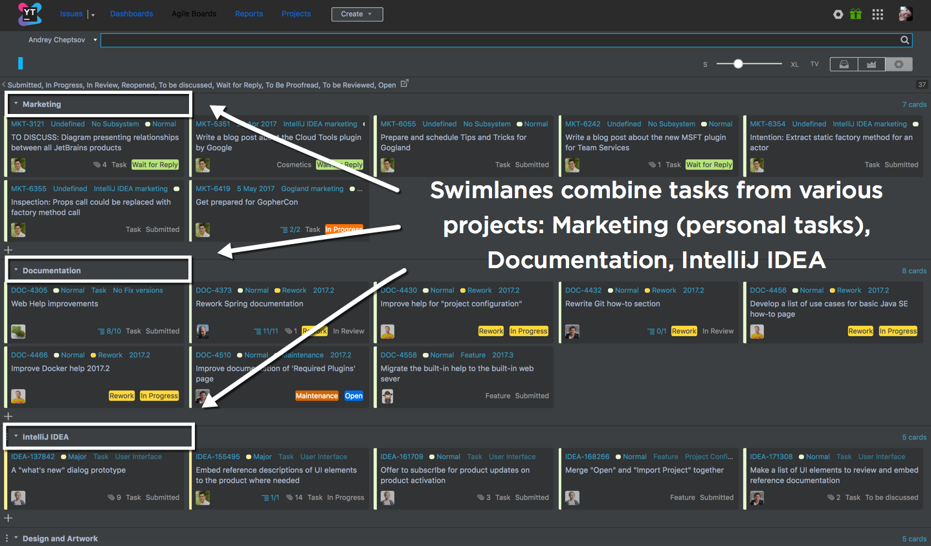The width and height of the screenshot is (931, 546).
Task: Add a card with the plus under Marketing
Action: click(x=8, y=250)
